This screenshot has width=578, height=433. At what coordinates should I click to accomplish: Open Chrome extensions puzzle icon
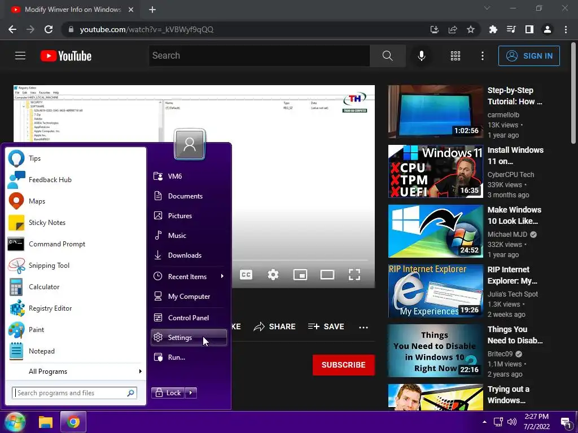[493, 29]
